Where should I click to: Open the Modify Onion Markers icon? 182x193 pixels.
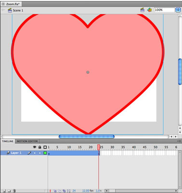tap(69, 191)
